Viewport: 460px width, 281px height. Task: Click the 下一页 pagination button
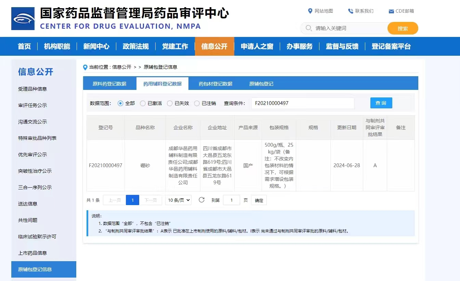tap(150, 200)
